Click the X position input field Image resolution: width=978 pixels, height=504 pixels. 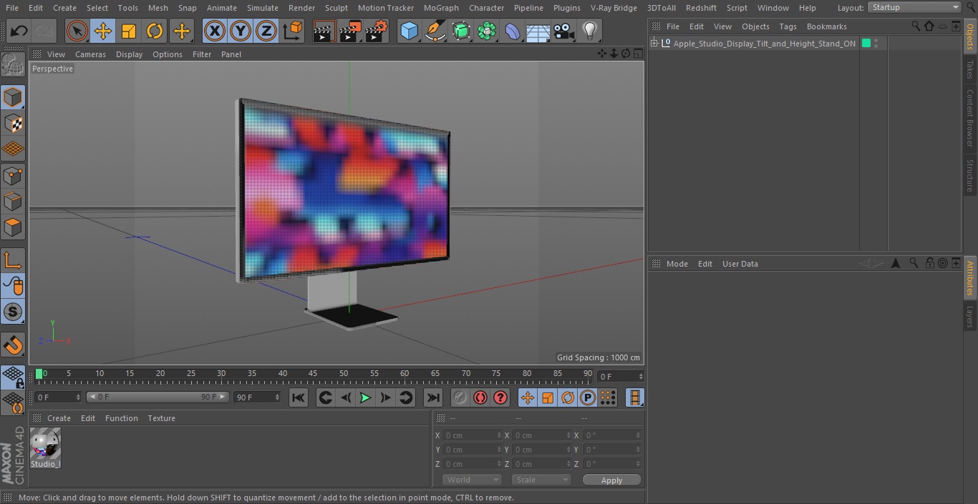tap(471, 435)
